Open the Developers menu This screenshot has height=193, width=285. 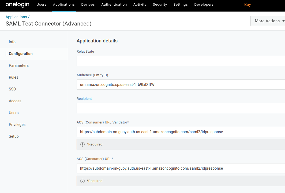pyautogui.click(x=204, y=5)
